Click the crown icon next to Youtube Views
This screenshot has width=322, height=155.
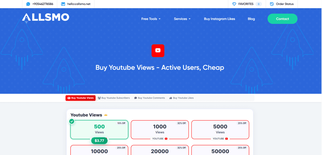click(x=106, y=115)
